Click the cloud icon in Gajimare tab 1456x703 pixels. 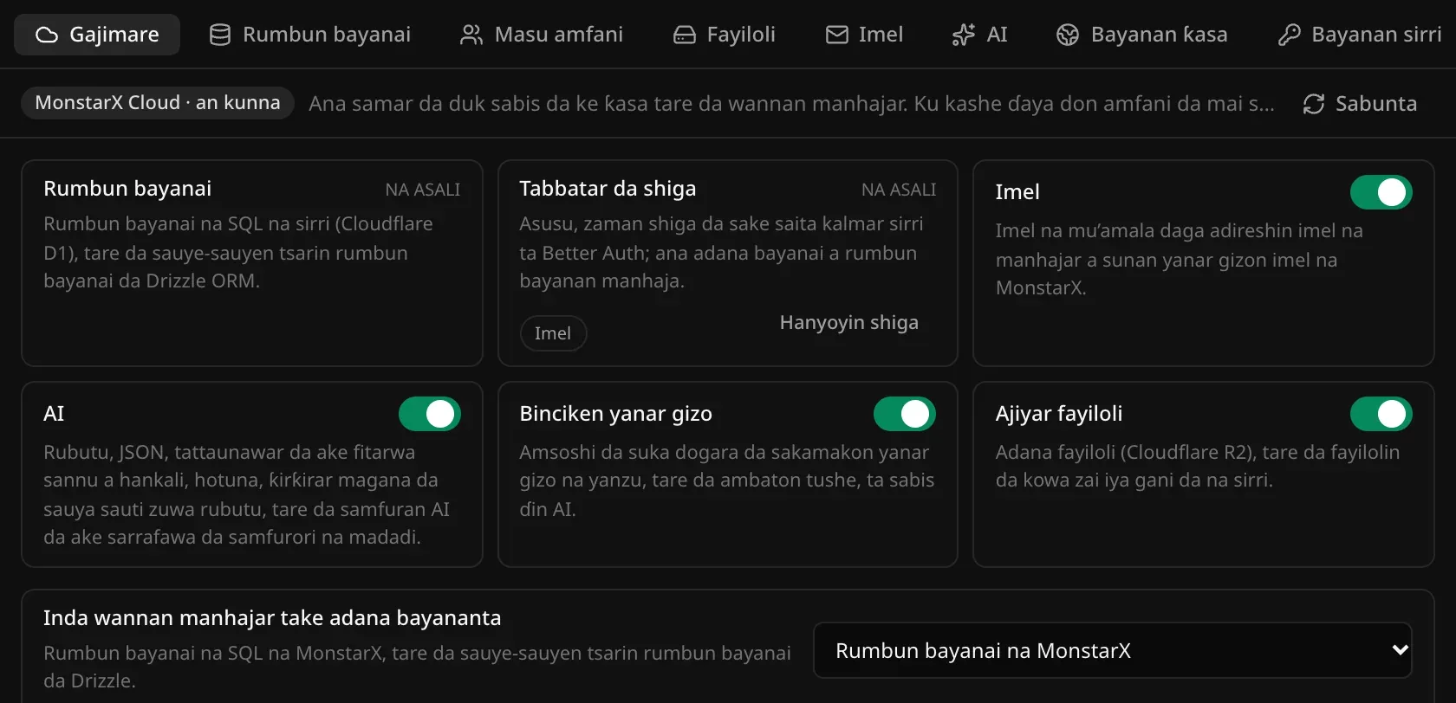[47, 35]
